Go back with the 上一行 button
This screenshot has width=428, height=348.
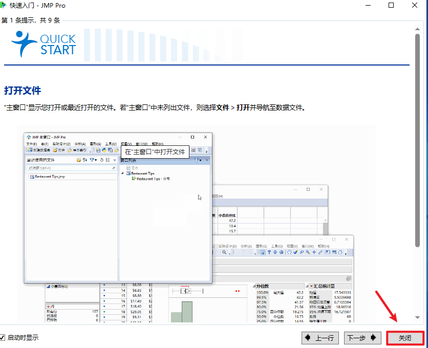click(x=320, y=338)
